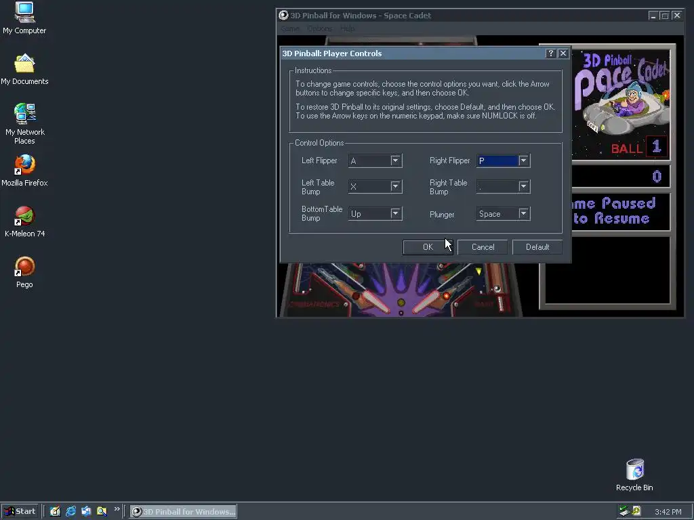Click the Instructions text about NUMLOCK
The image size is (694, 520).
coord(415,116)
